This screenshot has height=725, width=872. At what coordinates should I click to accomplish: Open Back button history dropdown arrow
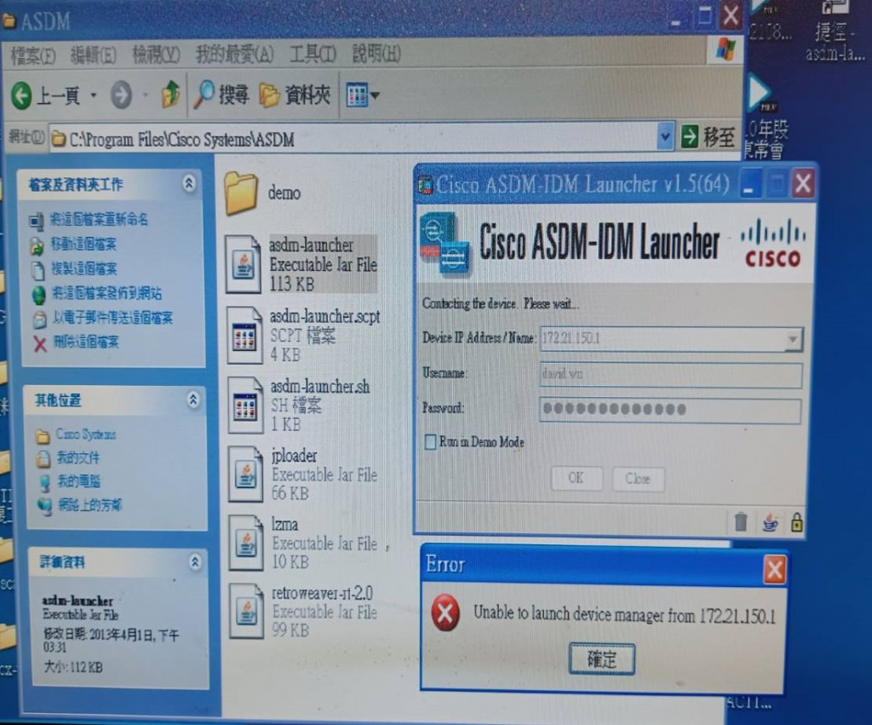coord(94,95)
